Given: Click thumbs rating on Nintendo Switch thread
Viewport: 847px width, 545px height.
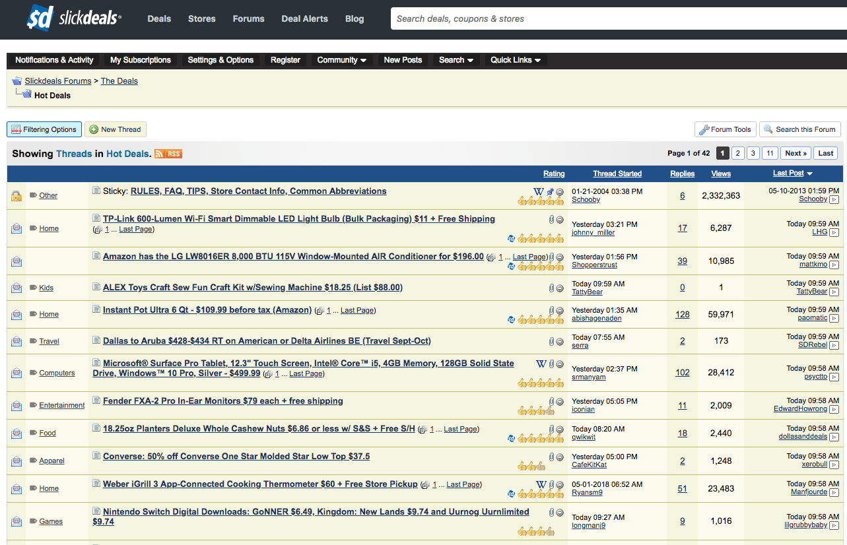Looking at the screenshot, I should click(536, 531).
